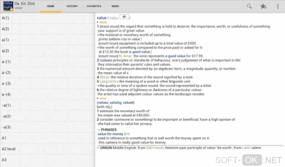Select the Home tab

tap(51, 6)
